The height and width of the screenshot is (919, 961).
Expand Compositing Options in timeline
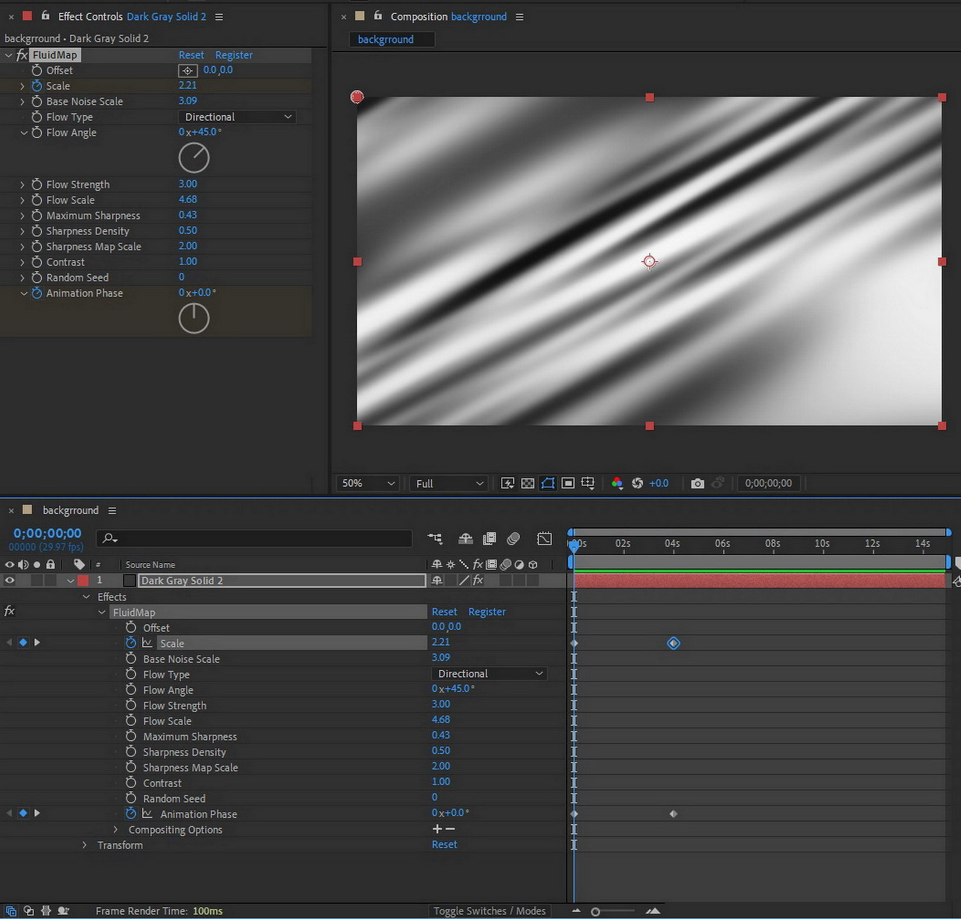pos(115,829)
